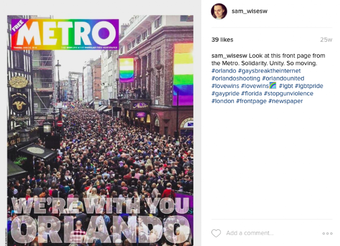
Task: Open the three-dot more options menu
Action: coord(327,233)
